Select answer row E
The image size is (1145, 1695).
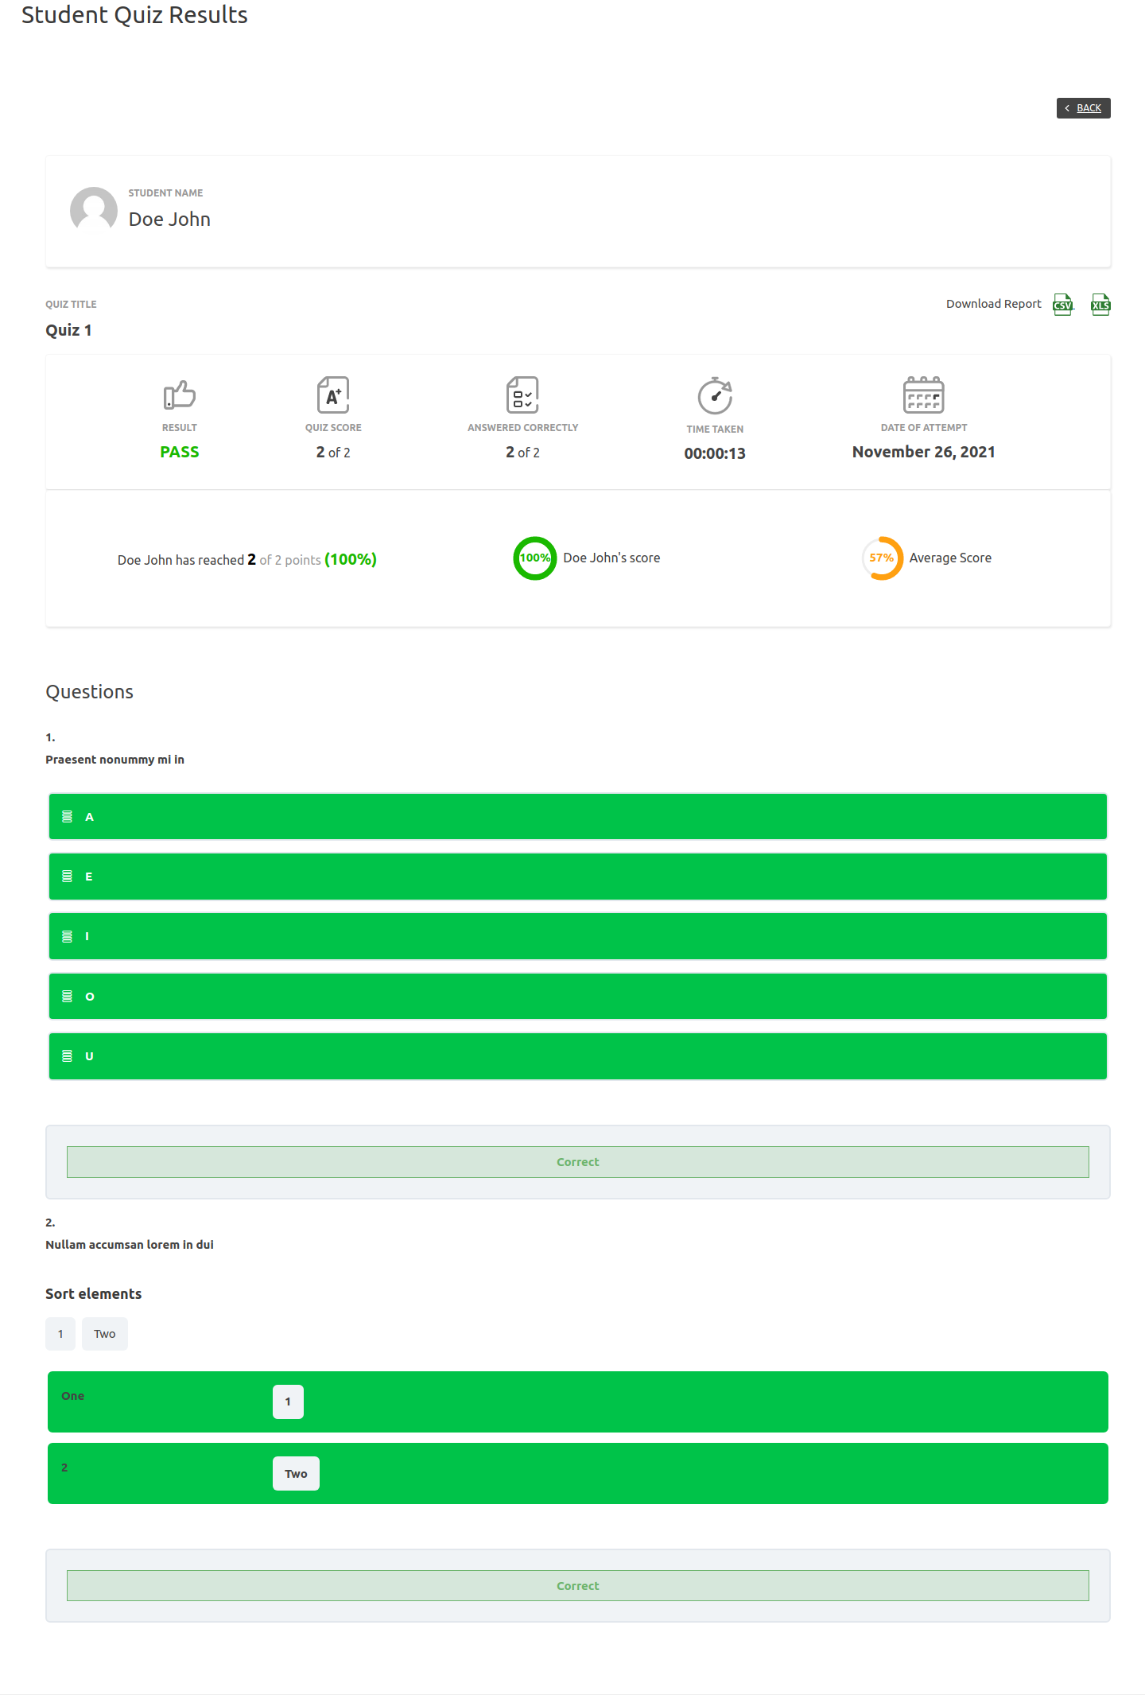tap(577, 877)
